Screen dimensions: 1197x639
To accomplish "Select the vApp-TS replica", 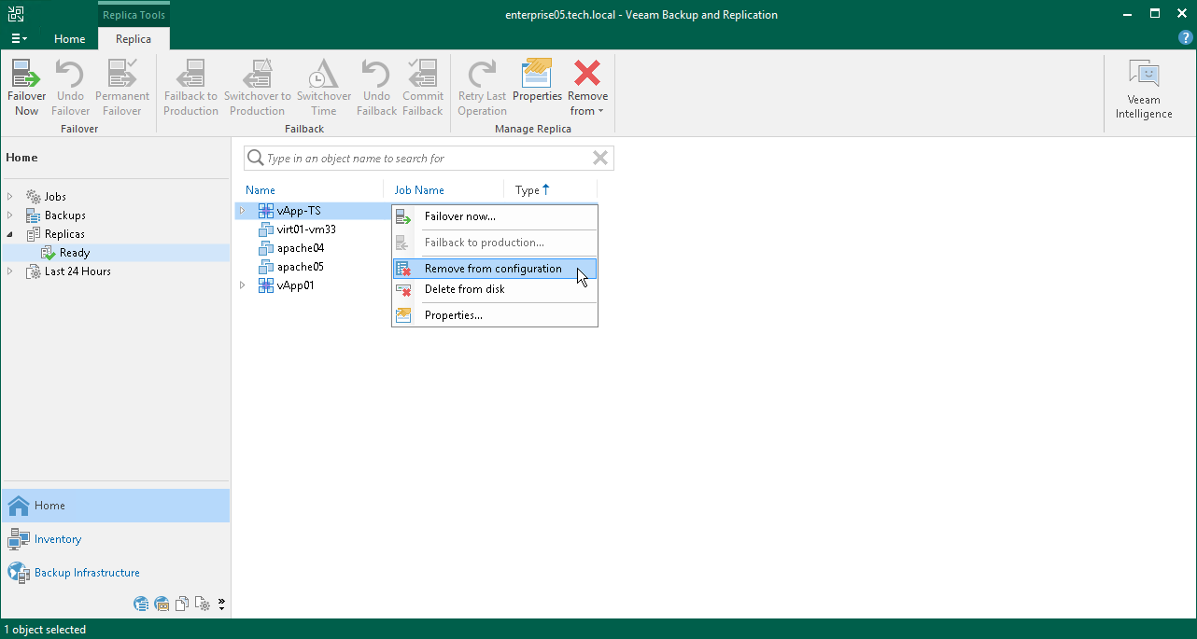I will tap(299, 211).
